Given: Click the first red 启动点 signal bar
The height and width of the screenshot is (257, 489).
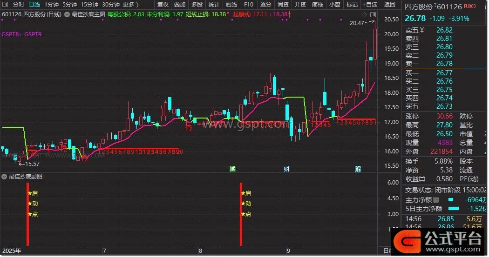Looking at the screenshot, I should coord(27,214).
